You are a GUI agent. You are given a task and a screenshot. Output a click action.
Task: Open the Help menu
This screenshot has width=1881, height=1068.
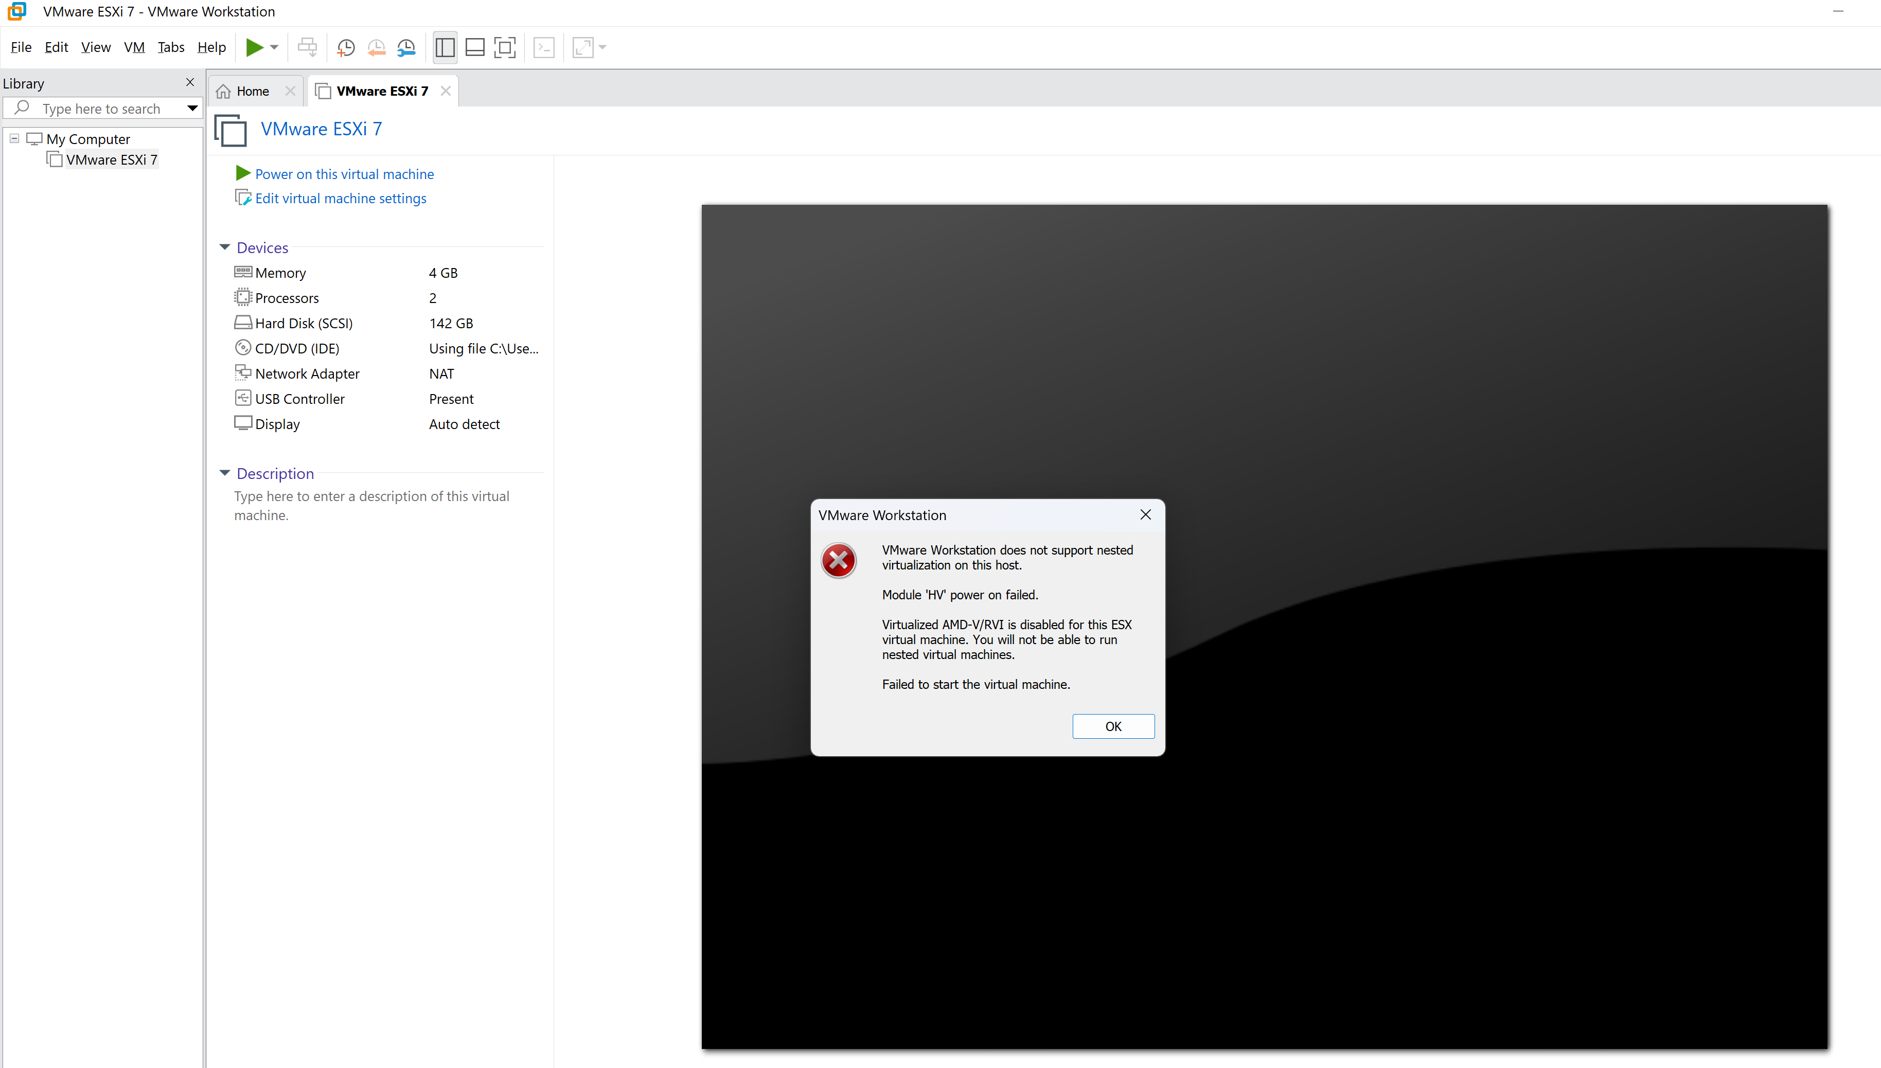pos(212,48)
